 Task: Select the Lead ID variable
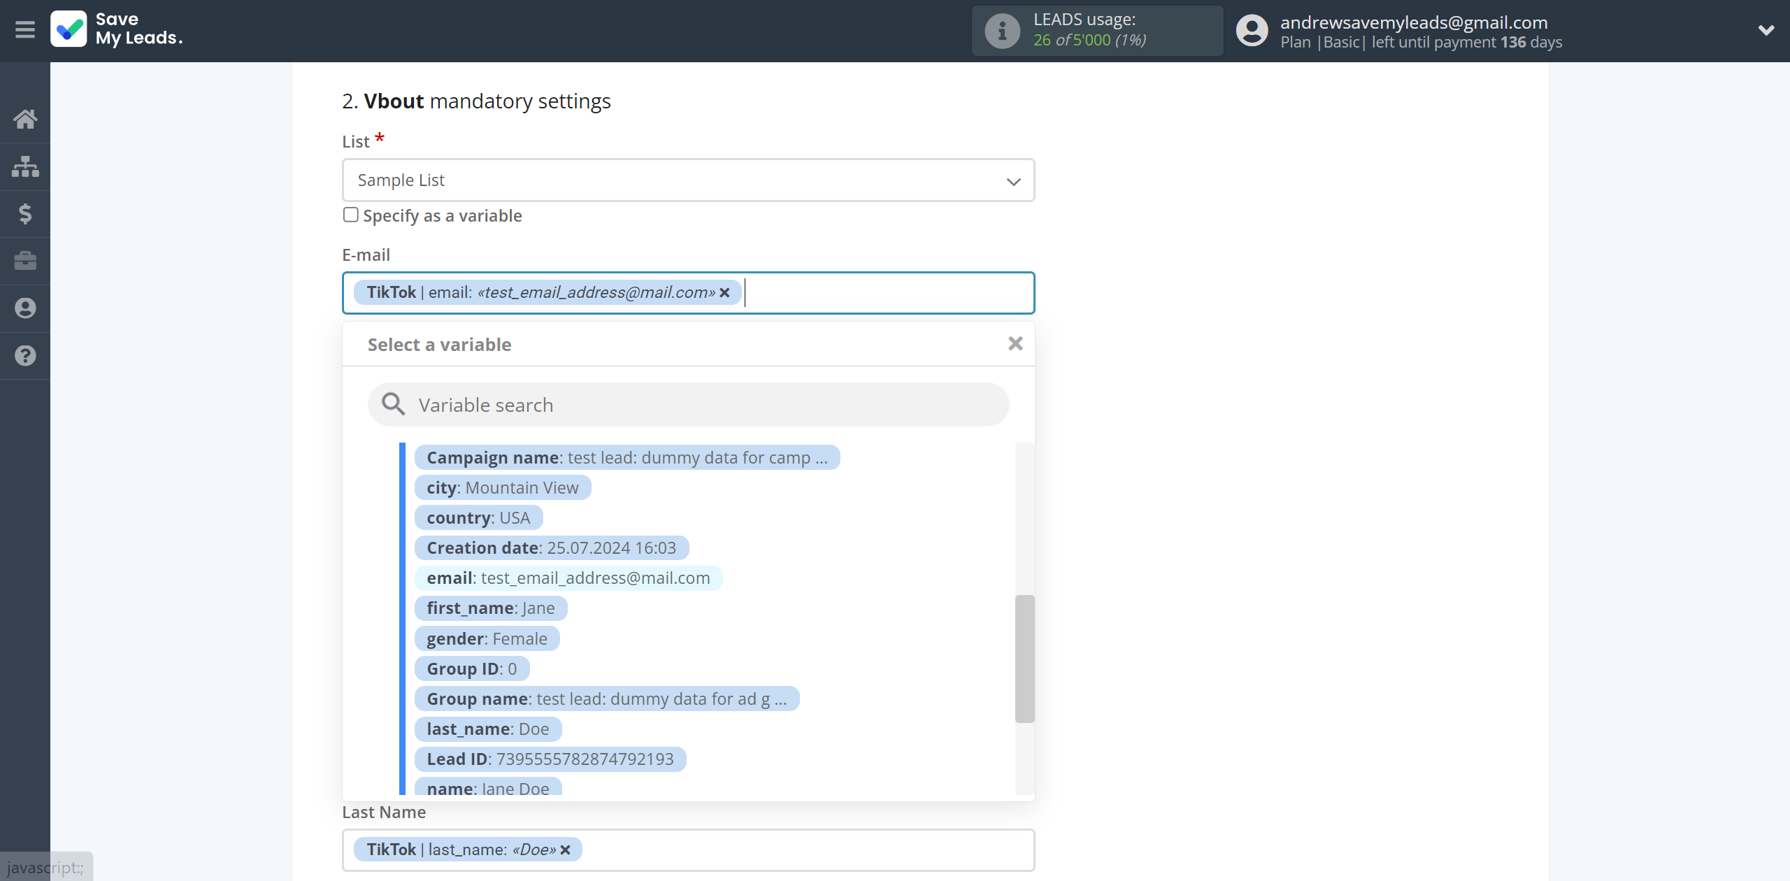pyautogui.click(x=550, y=759)
